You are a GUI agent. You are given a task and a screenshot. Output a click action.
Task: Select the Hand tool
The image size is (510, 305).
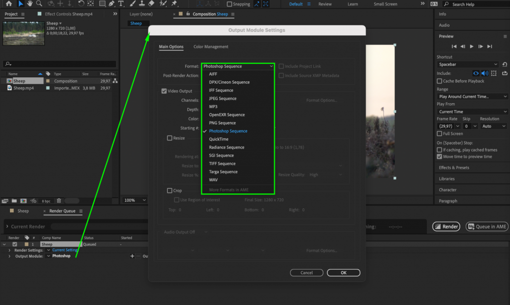click(30, 4)
